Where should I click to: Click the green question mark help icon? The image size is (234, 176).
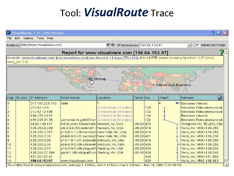click(222, 52)
